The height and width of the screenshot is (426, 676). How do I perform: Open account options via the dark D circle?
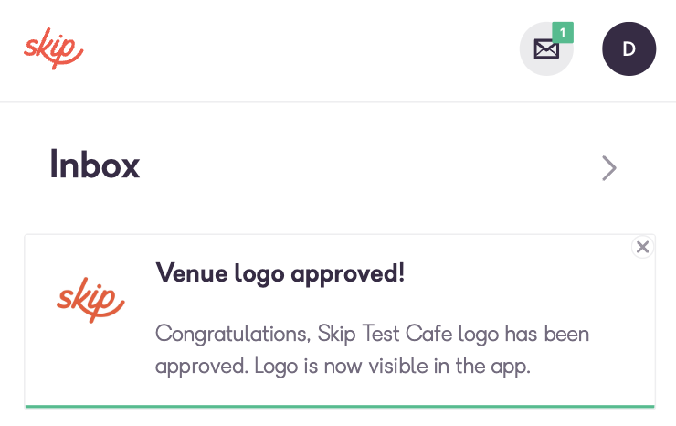tap(629, 48)
